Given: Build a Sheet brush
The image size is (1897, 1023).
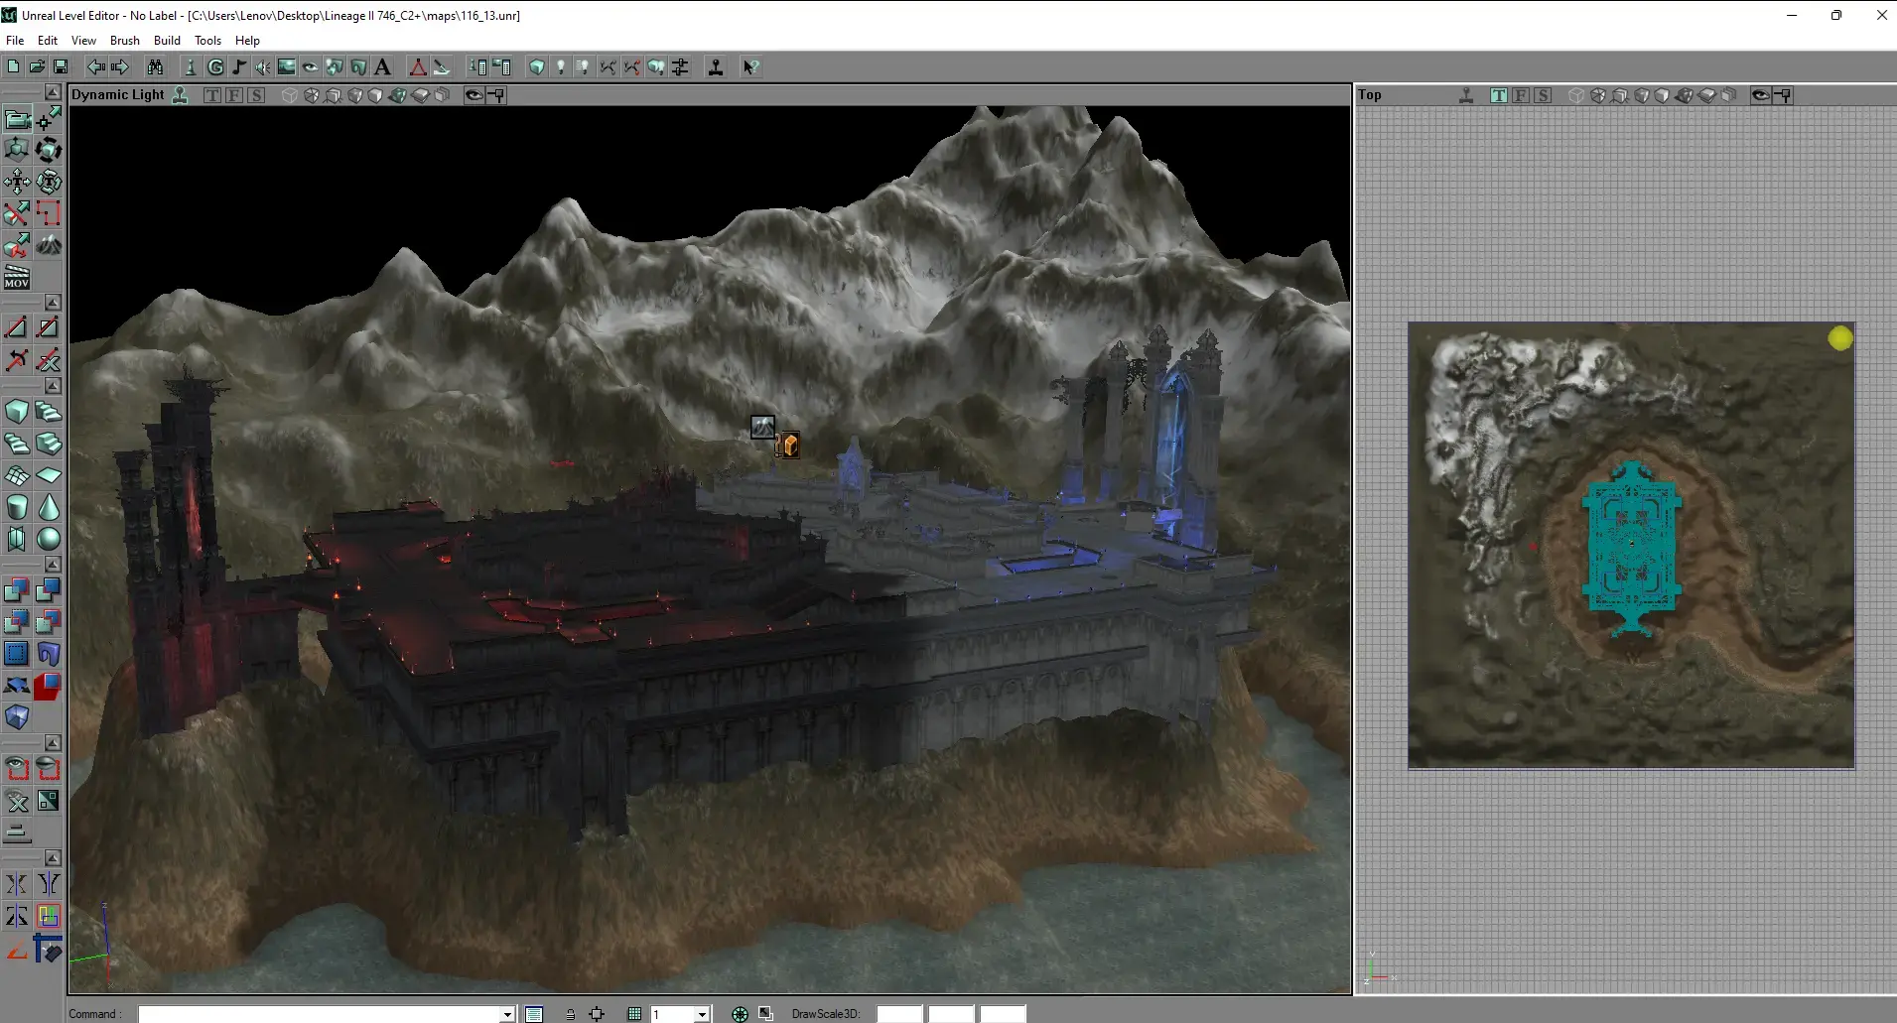Looking at the screenshot, I should tap(49, 475).
